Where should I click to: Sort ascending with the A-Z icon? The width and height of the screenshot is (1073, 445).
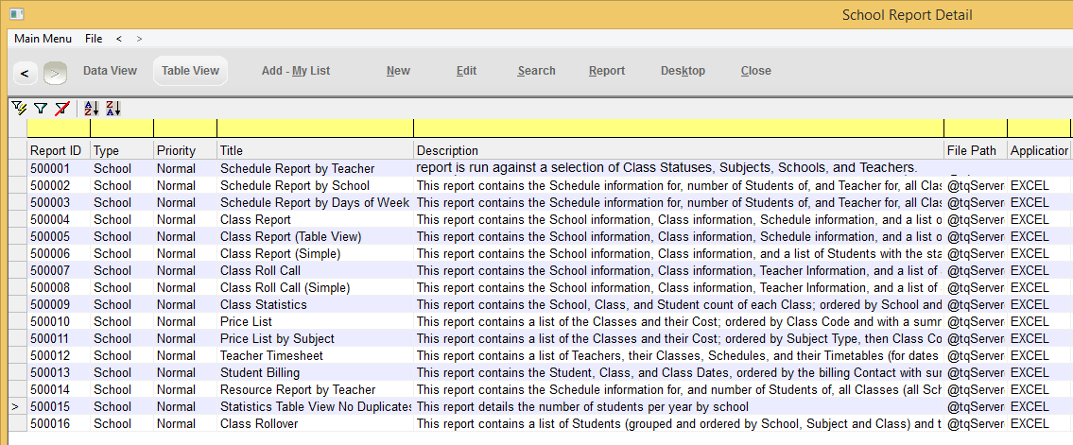click(92, 109)
